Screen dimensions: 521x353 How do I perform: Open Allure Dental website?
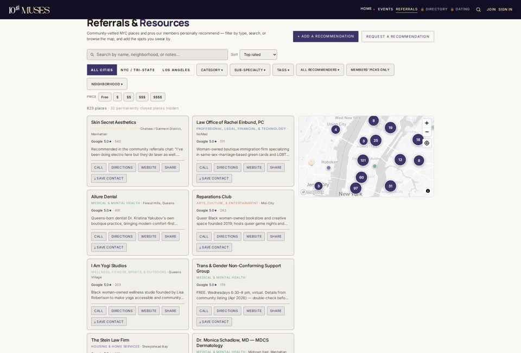149,236
